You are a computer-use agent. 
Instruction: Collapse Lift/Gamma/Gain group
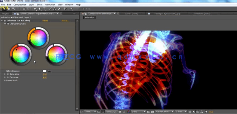(5, 24)
